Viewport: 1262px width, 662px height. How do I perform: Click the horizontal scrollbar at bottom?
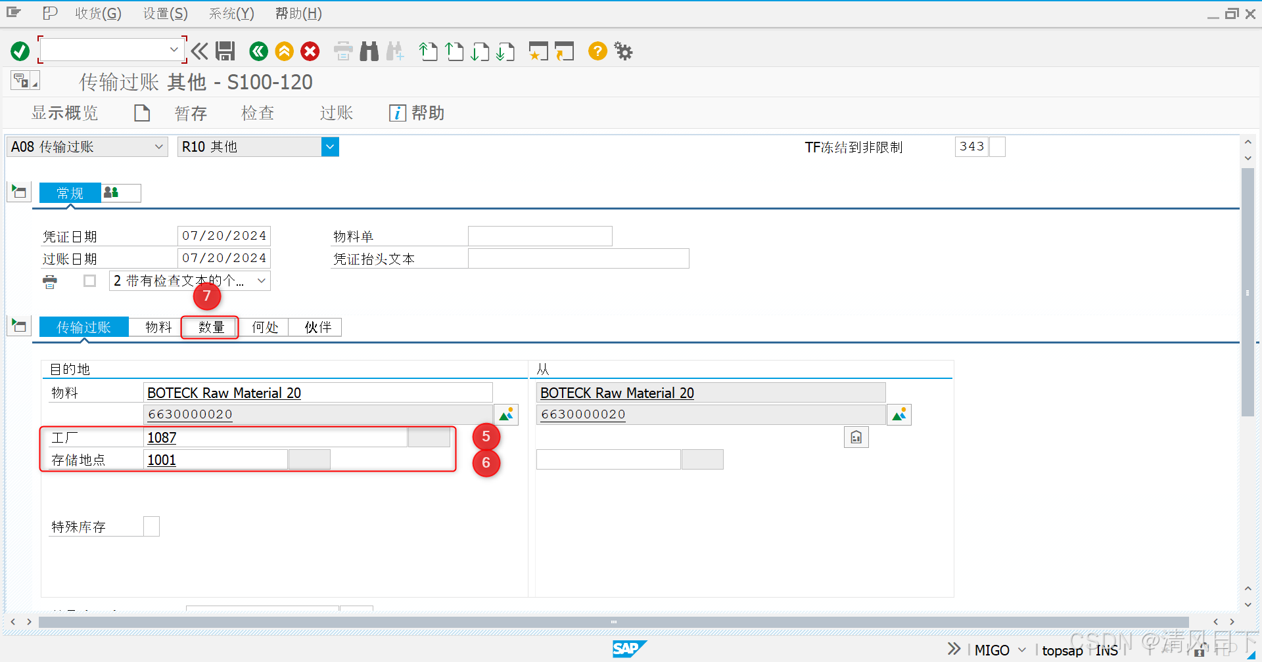613,621
